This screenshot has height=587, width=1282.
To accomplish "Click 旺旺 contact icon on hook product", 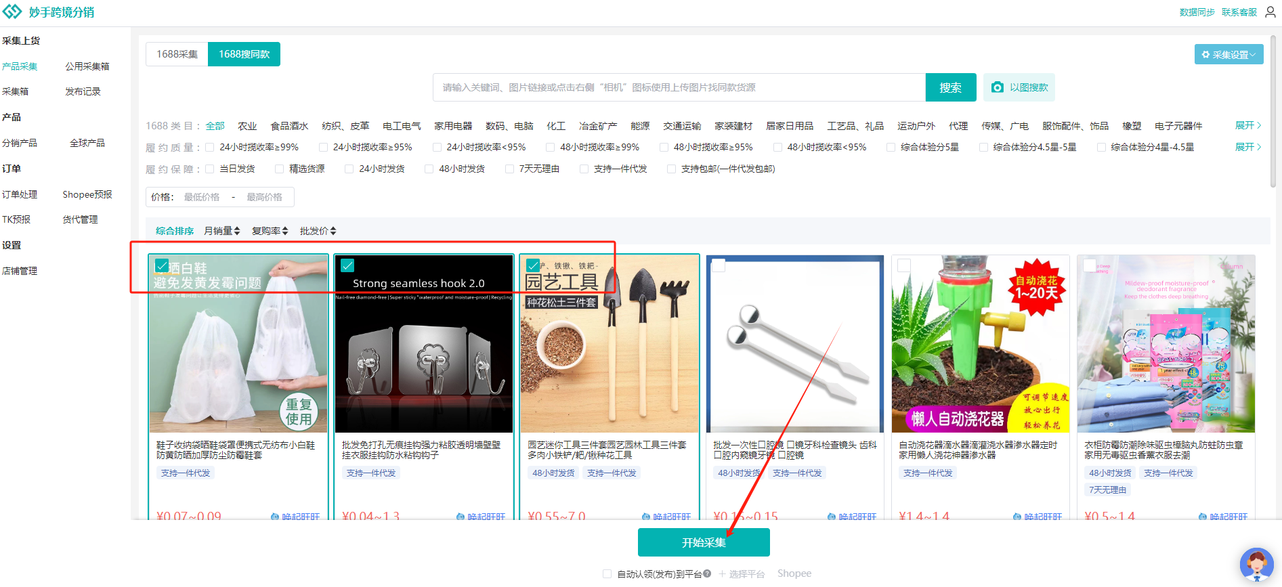I will pos(461,517).
